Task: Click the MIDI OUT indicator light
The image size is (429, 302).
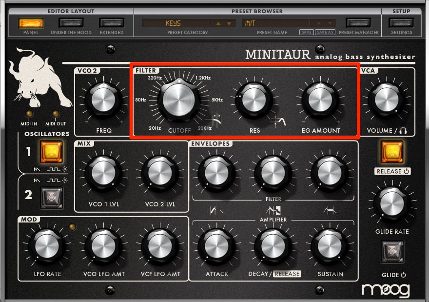Action: (x=56, y=114)
